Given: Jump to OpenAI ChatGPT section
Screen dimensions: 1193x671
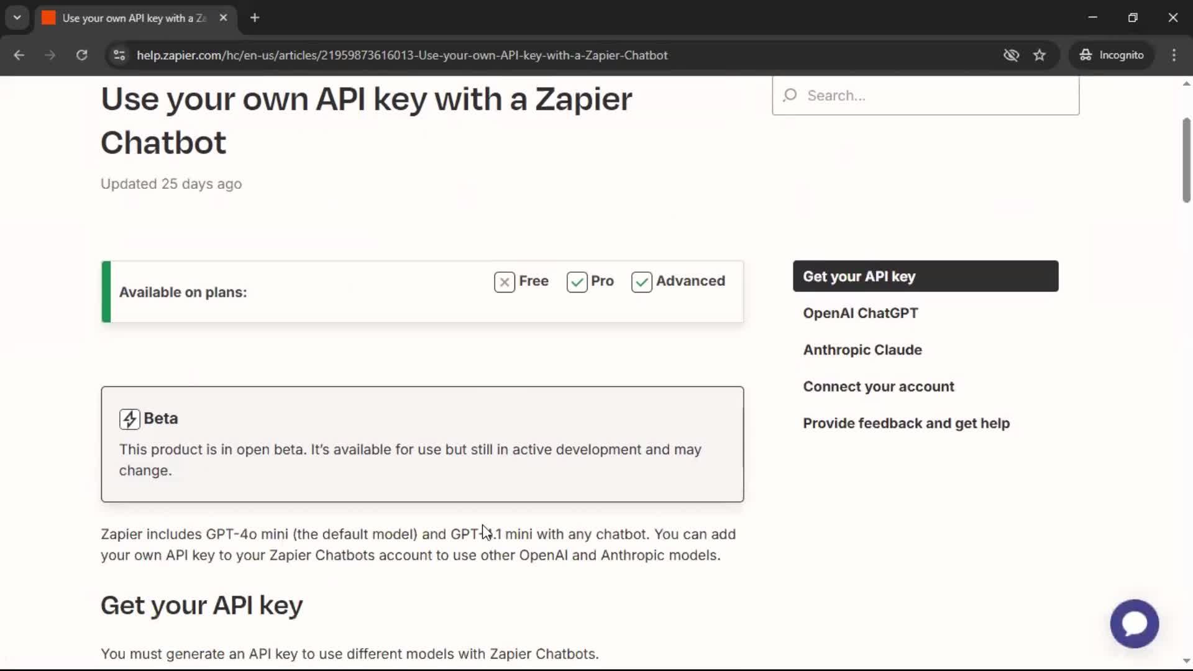Looking at the screenshot, I should point(860,313).
